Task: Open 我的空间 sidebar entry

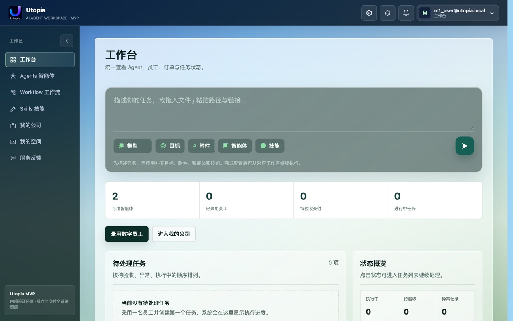Action: [40, 142]
